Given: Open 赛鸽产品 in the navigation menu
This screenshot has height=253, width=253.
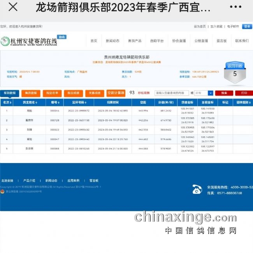Looking at the screenshot, I should 135,41.
